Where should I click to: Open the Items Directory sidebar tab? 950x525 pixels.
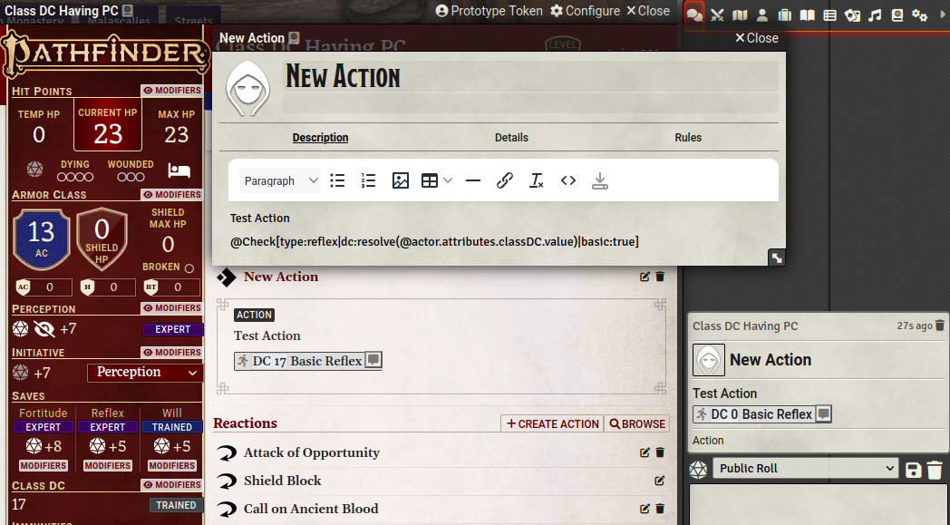click(x=785, y=15)
